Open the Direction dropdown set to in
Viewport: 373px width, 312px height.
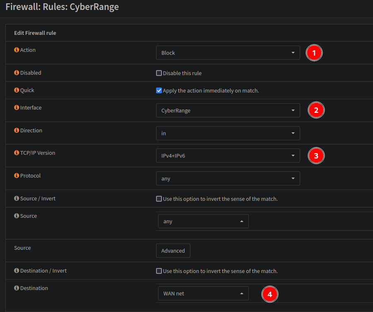pos(228,133)
